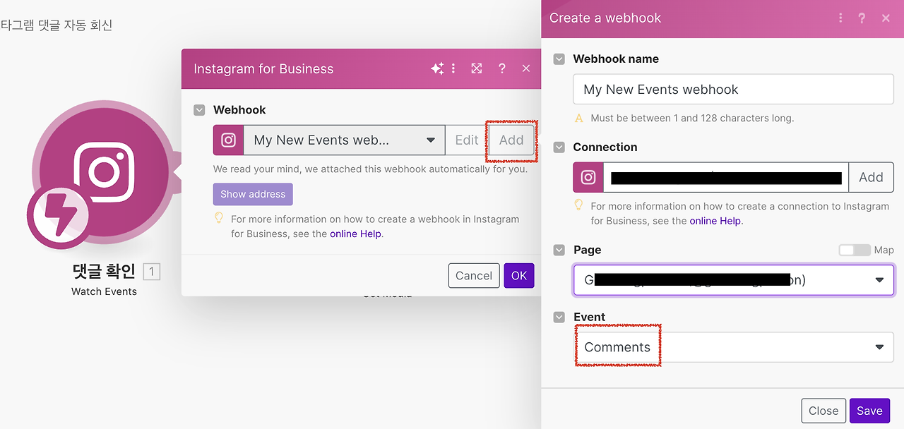Click the module number 1 badge
Screen dimensions: 904x429
pos(151,271)
